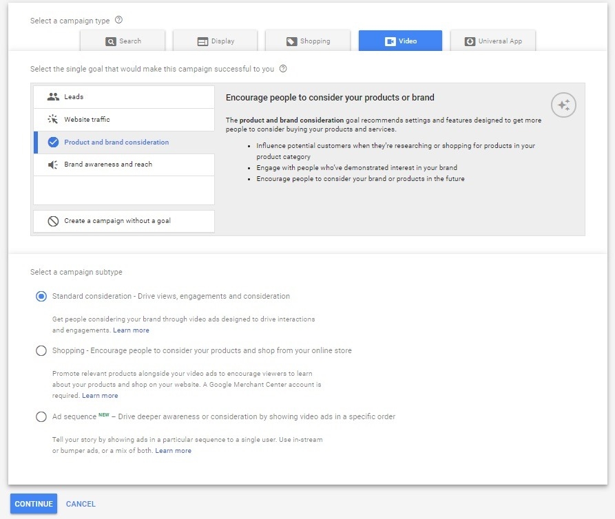Viewport: 615px width, 519px height.
Task: Switch to the Search tab
Action: (x=123, y=41)
